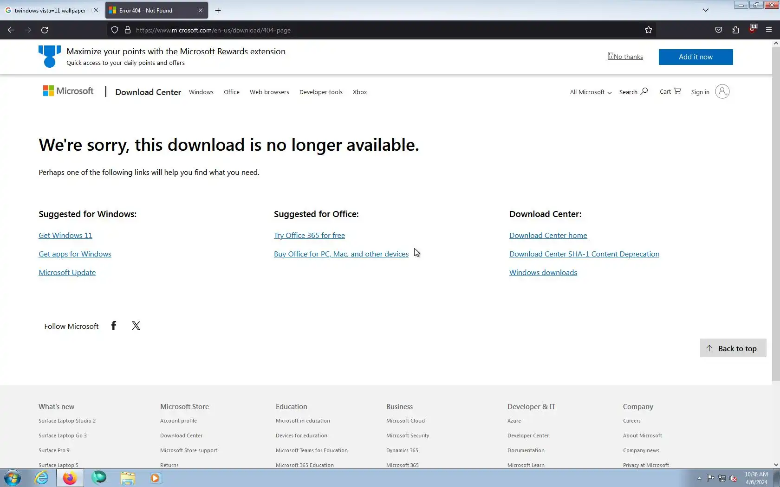780x487 pixels.
Task: Open the Windows nav menu item
Action: [201, 92]
